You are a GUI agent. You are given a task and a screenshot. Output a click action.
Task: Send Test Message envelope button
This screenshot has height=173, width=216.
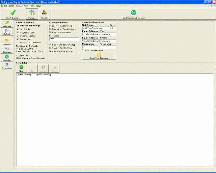pyautogui.click(x=99, y=56)
